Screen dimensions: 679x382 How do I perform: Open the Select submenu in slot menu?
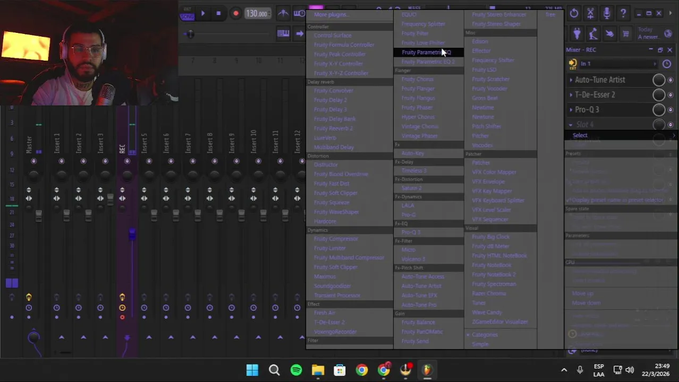coord(621,135)
